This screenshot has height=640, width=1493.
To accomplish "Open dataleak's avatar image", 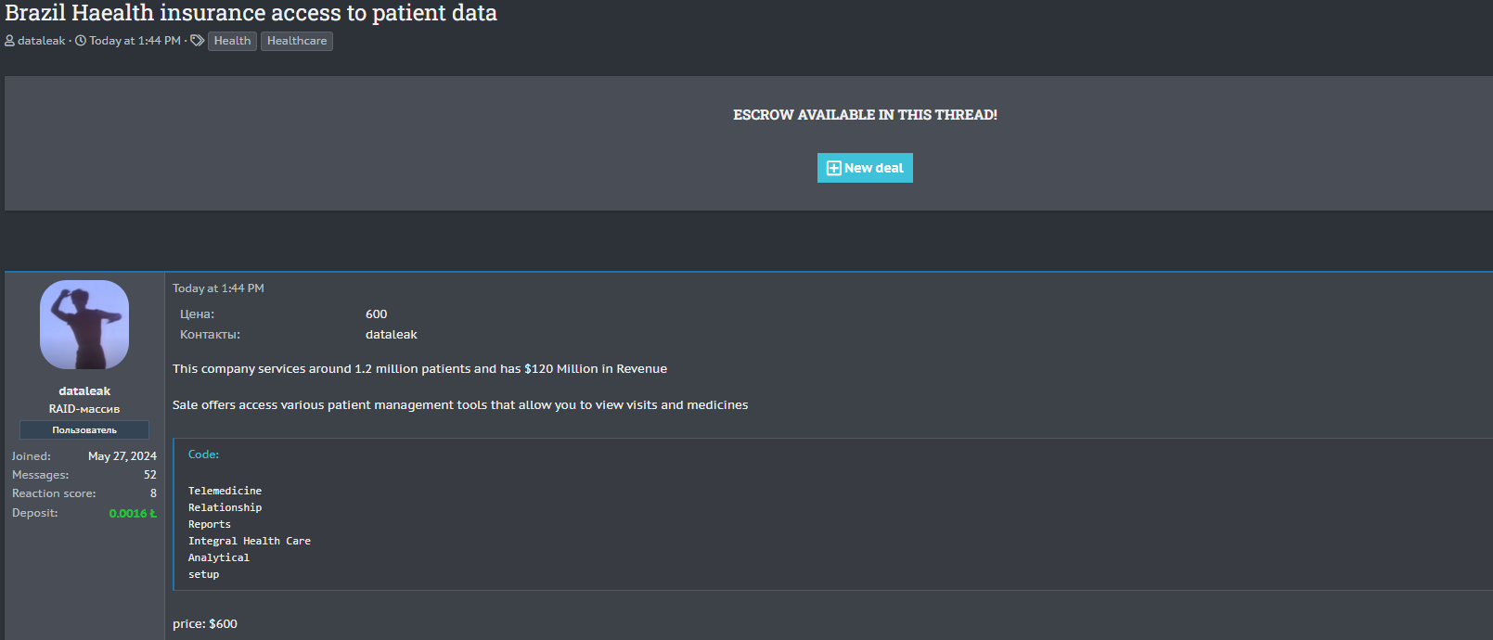I will coord(84,325).
